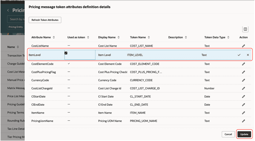Screen dimensions: 255x141
Task: Sort by Used as token column
Action: coord(88,37)
